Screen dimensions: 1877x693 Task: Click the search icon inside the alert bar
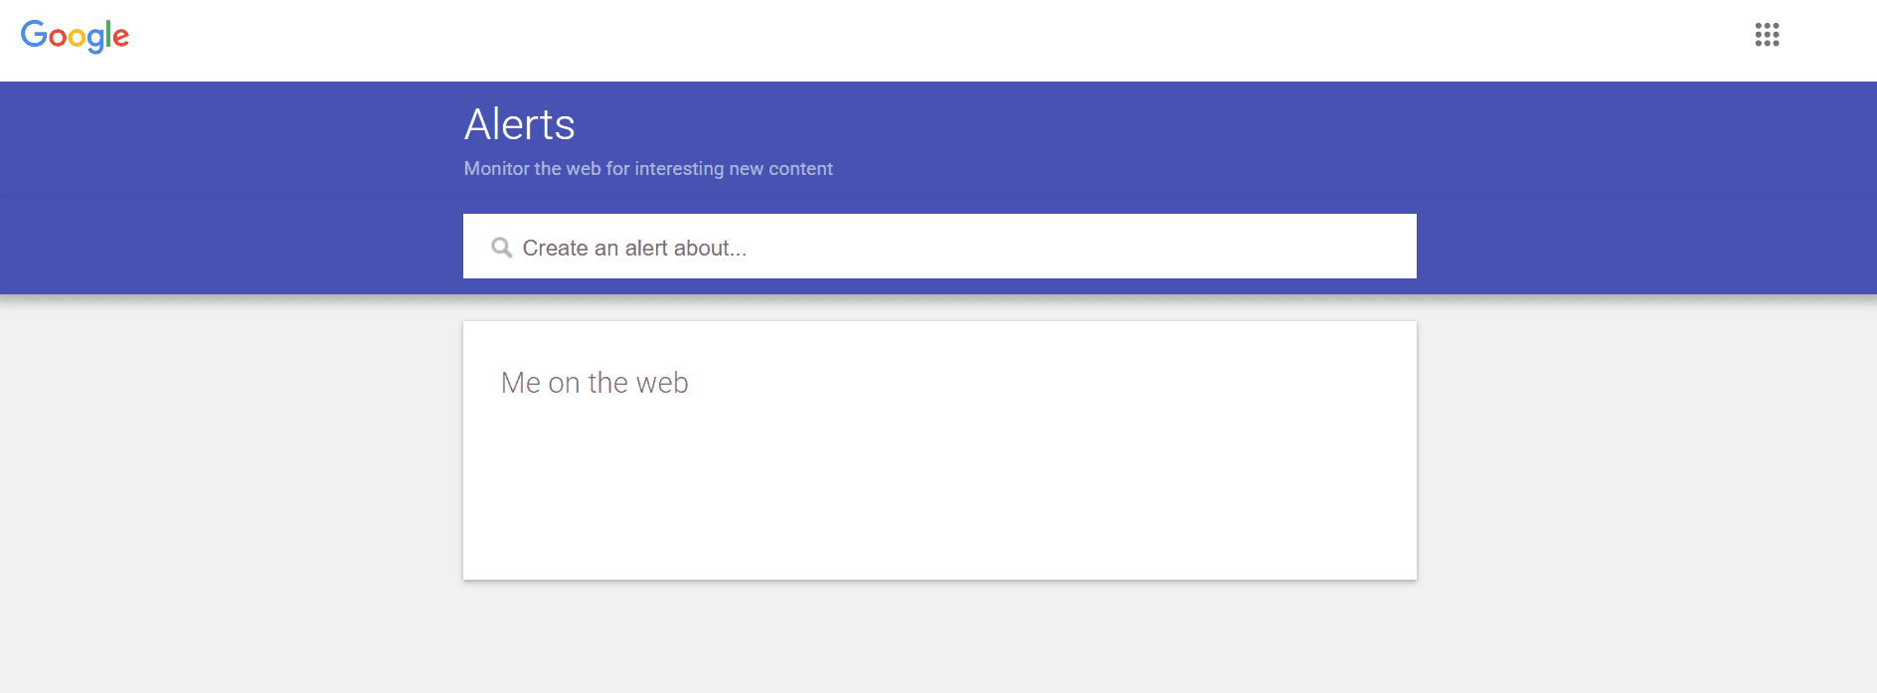[501, 246]
